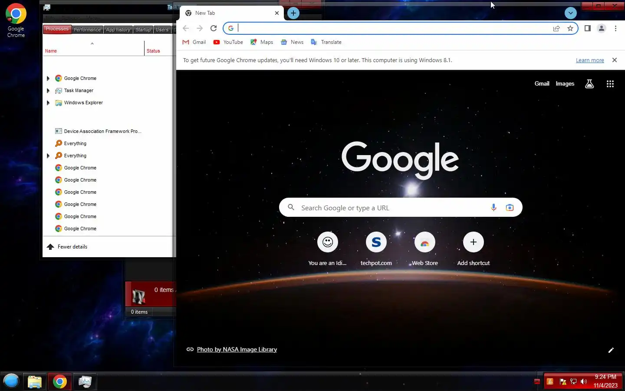625x391 pixels.
Task: Expand Windows Explorer process entry
Action: [x=48, y=103]
